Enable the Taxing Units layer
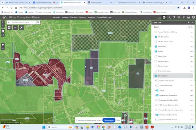This screenshot has width=196, height=130. pyautogui.click(x=156, y=56)
